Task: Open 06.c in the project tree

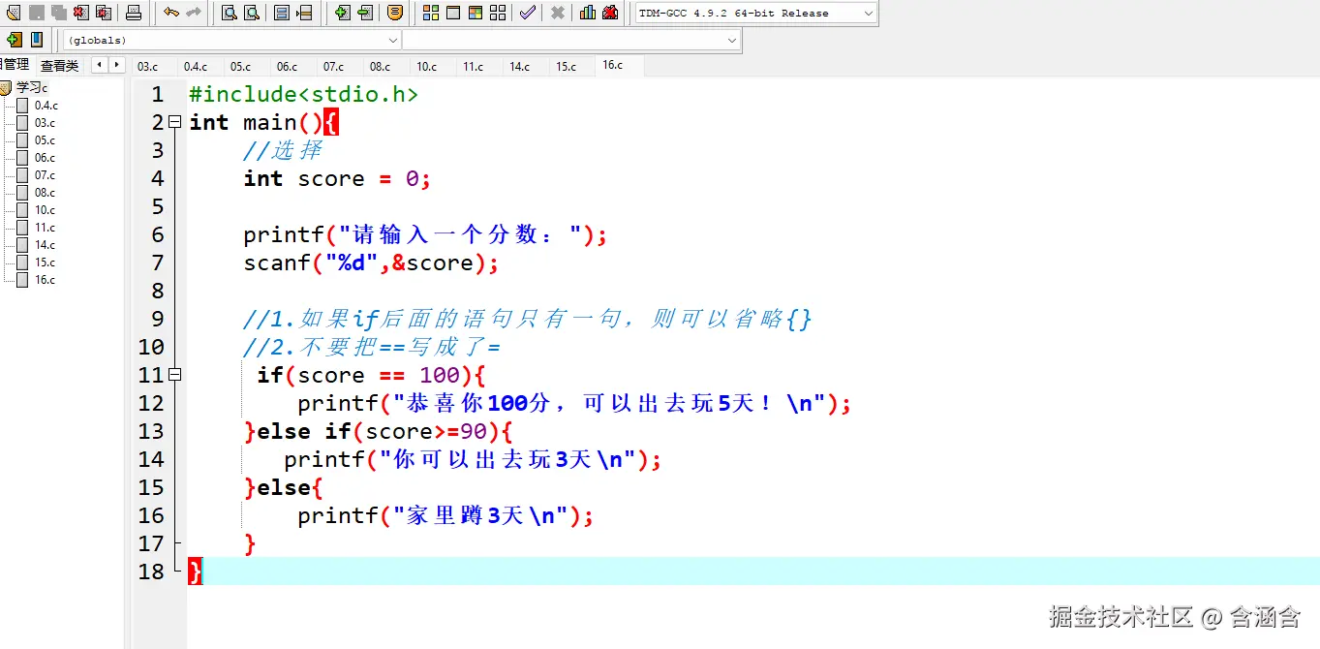Action: click(x=45, y=158)
